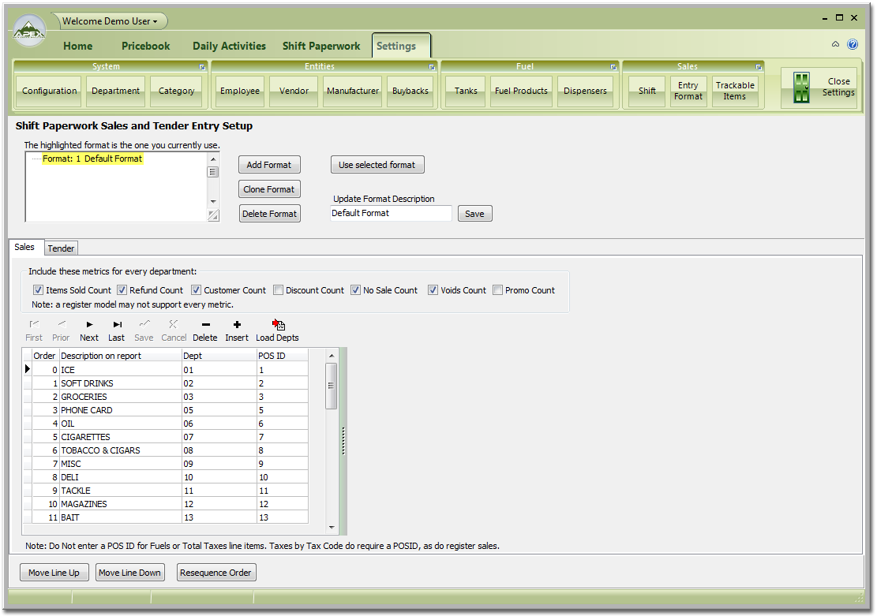
Task: Click the Clone Format button
Action: click(x=269, y=189)
